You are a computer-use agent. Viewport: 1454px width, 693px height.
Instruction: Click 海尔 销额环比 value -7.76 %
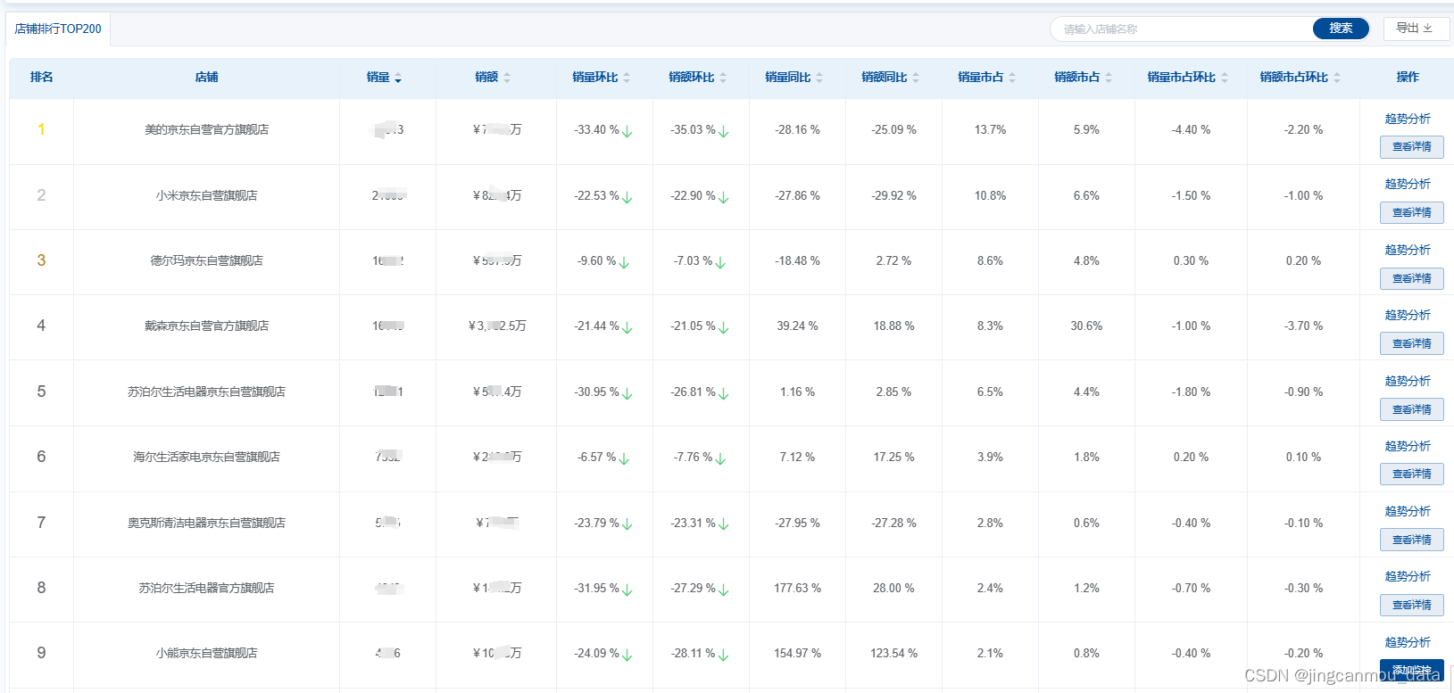point(693,458)
